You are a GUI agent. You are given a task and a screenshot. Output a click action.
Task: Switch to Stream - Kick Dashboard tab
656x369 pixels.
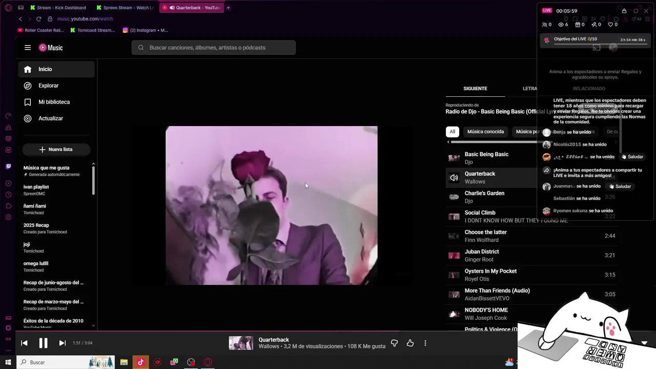pyautogui.click(x=58, y=8)
